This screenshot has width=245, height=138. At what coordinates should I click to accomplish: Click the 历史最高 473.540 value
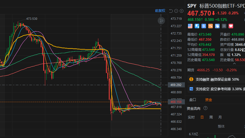pos(208,60)
